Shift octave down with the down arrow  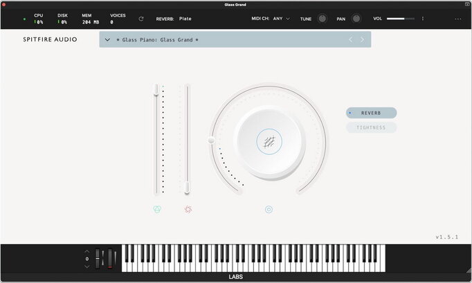coord(87,266)
